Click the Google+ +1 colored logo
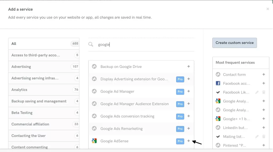273x152 pixels. pos(218,119)
